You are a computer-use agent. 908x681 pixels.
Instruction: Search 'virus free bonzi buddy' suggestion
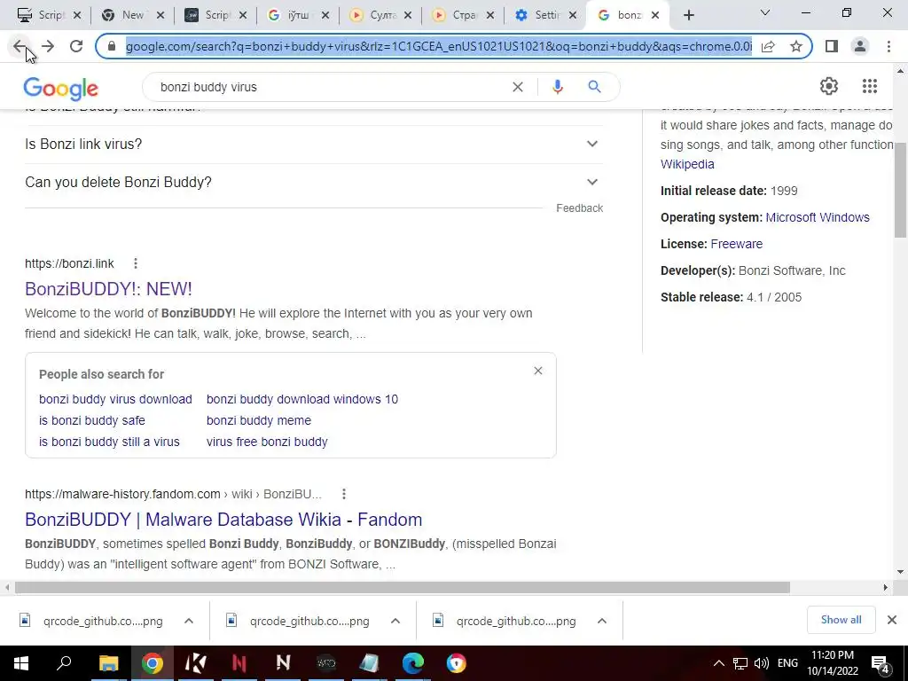[x=267, y=442]
